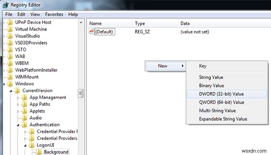Open the View menu
Screen dimensions: 271x155
tap(35, 14)
